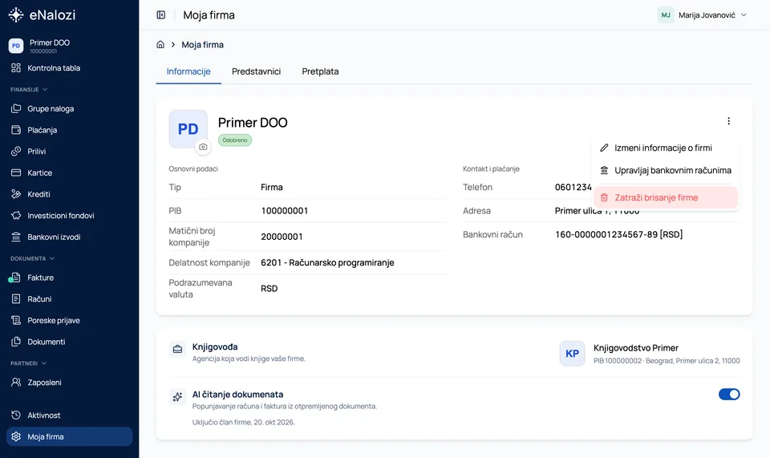This screenshot has width=770, height=458.
Task: Click the Bankovni izvodi bank icon
Action: point(16,237)
